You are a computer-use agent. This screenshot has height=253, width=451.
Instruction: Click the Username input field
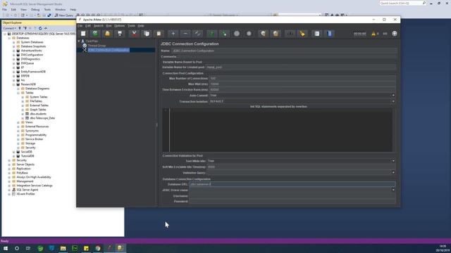pyautogui.click(x=292, y=196)
